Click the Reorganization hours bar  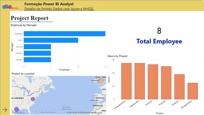coord(193,91)
